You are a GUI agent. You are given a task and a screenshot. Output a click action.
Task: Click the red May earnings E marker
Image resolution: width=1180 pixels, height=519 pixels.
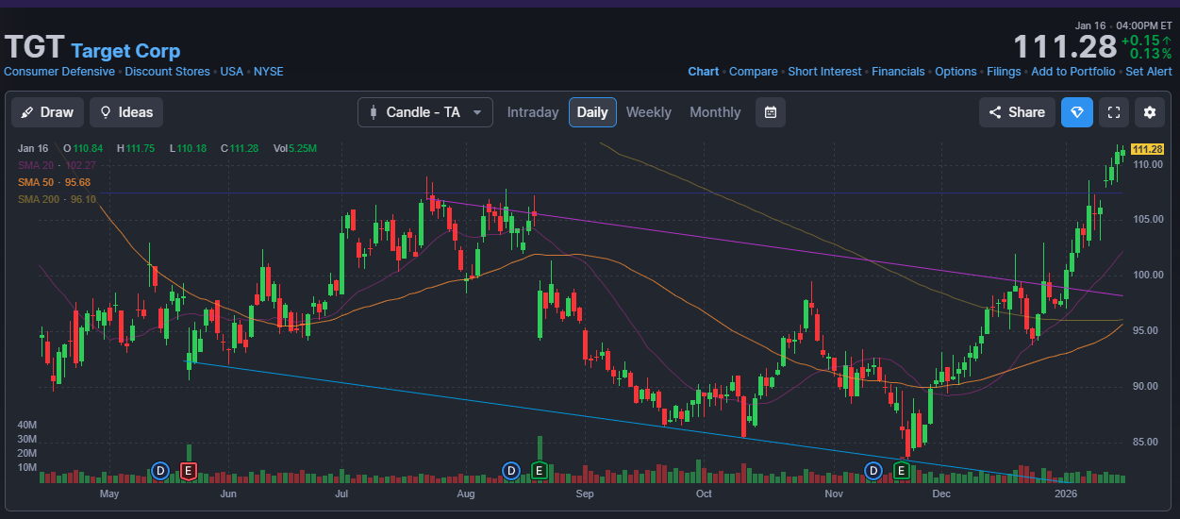point(189,470)
